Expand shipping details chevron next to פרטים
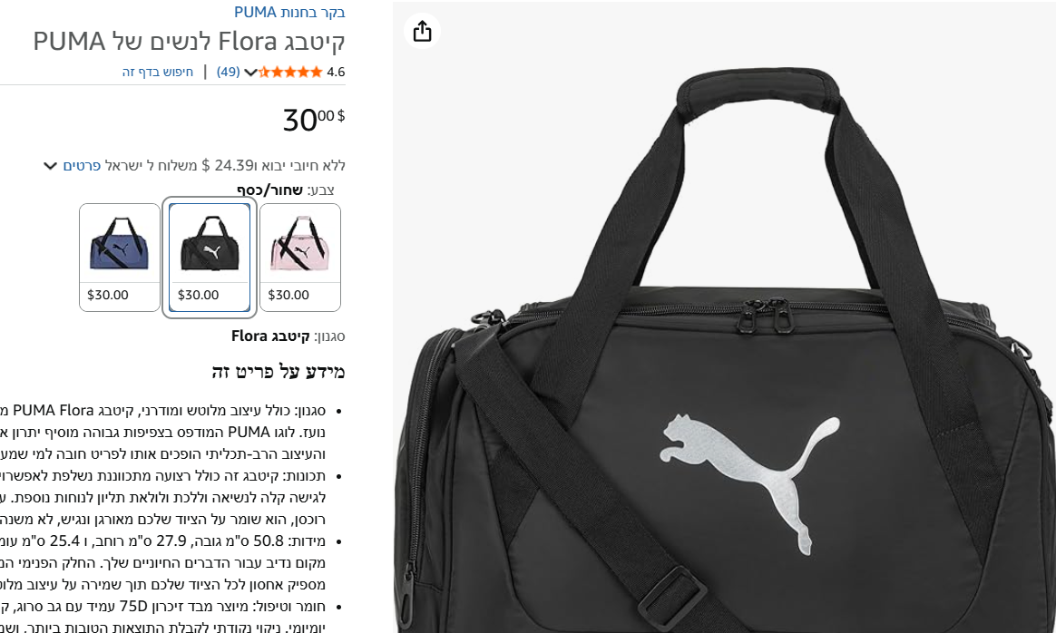This screenshot has height=633, width=1056. [50, 166]
